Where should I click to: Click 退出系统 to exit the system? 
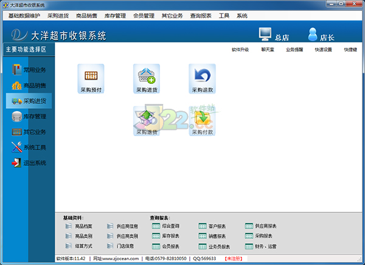point(29,163)
